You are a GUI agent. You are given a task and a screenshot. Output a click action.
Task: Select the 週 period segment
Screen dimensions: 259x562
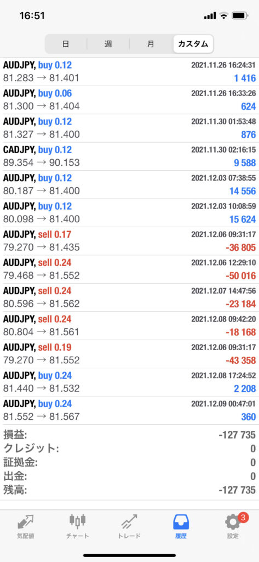108,44
